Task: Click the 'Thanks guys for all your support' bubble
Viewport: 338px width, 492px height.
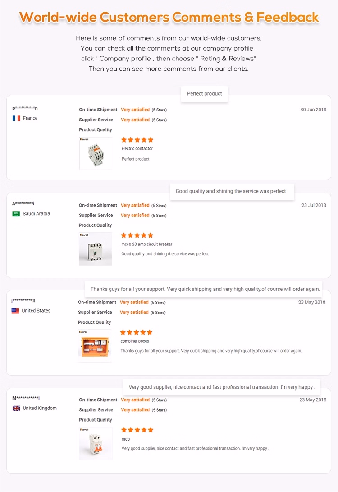Action: tap(205, 289)
